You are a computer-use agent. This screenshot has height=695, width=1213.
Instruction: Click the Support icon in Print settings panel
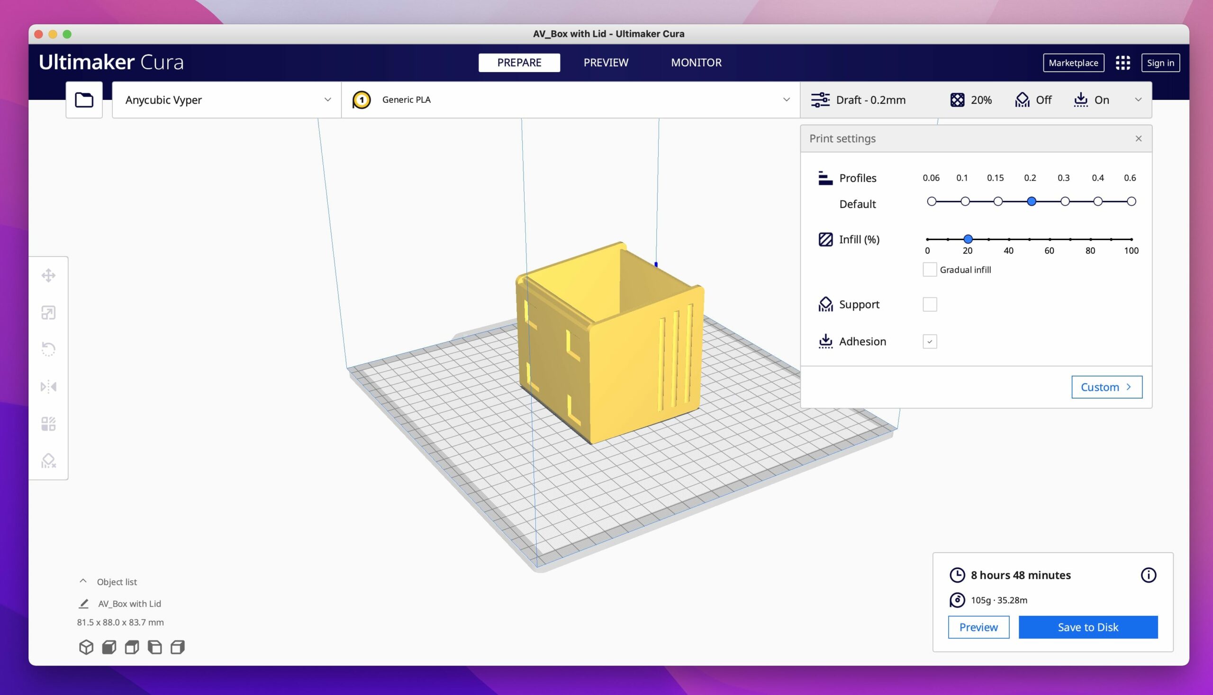coord(825,304)
